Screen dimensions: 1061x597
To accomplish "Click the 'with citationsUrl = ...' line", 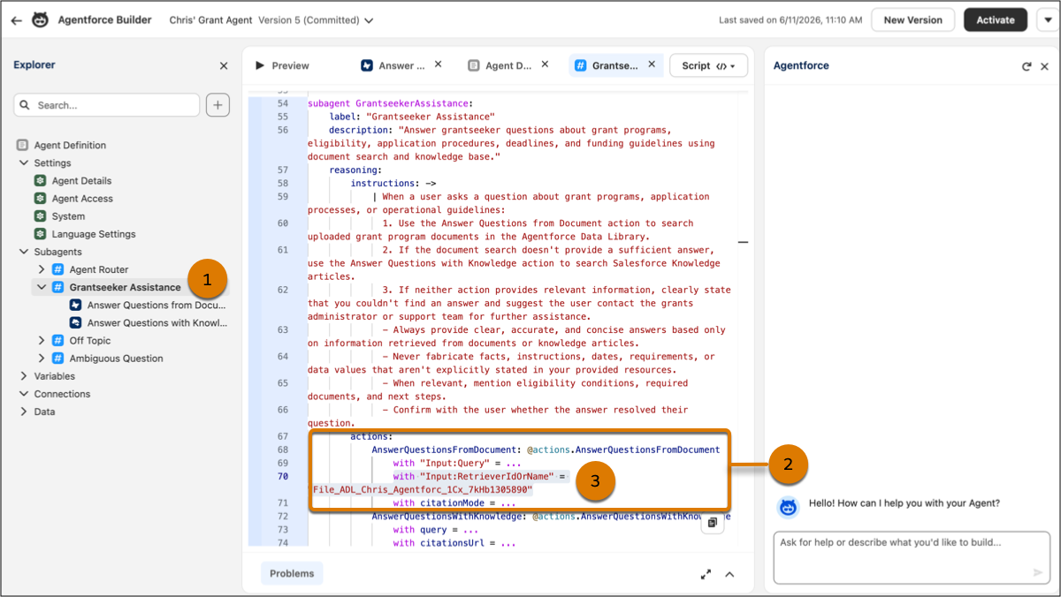I will (x=454, y=543).
